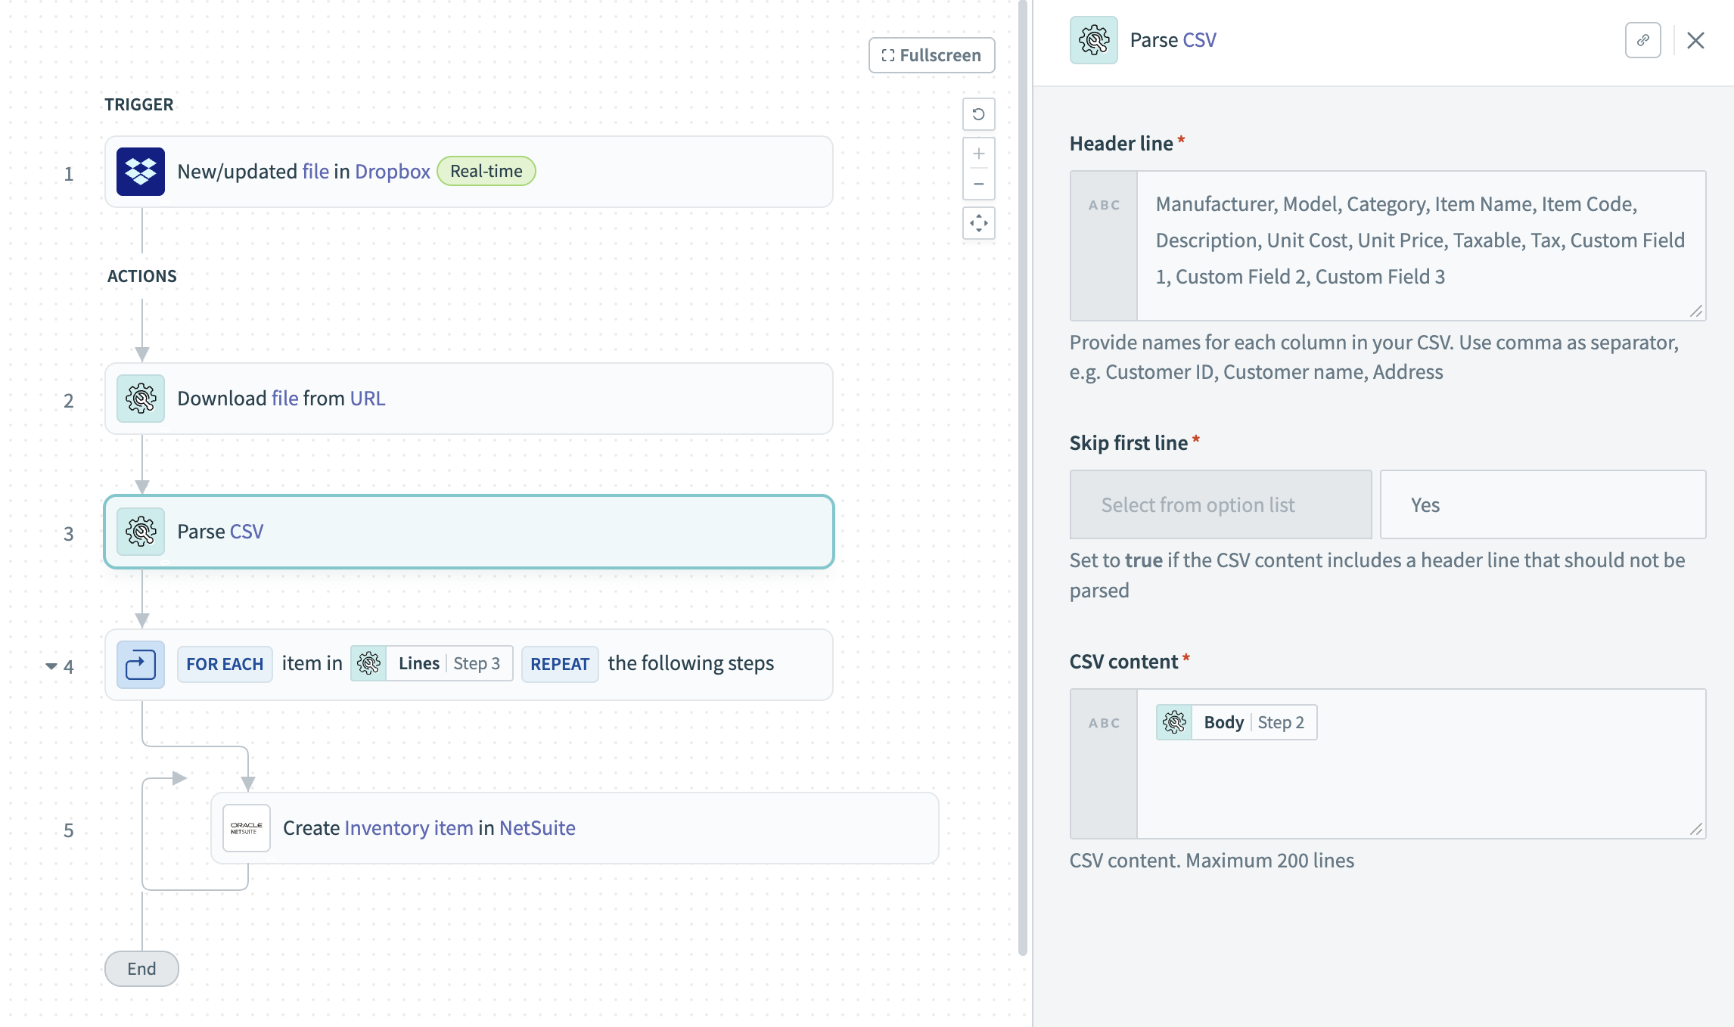Screen dimensions: 1734x1027
Task: Click the gear icon in Lines Step 3 pill
Action: [370, 662]
